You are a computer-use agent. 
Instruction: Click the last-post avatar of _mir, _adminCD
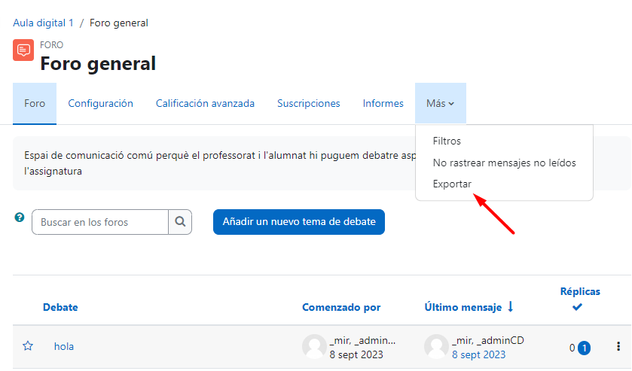tap(436, 346)
